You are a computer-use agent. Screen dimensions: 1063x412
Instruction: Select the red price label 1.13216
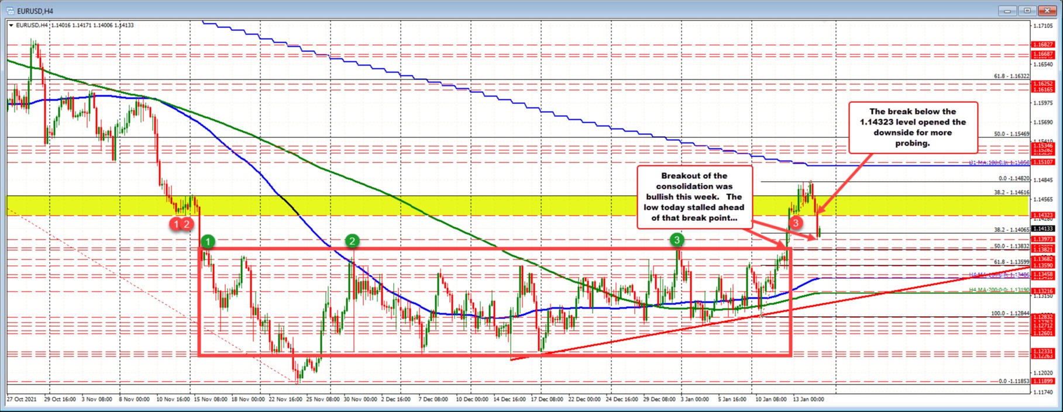coord(1043,290)
